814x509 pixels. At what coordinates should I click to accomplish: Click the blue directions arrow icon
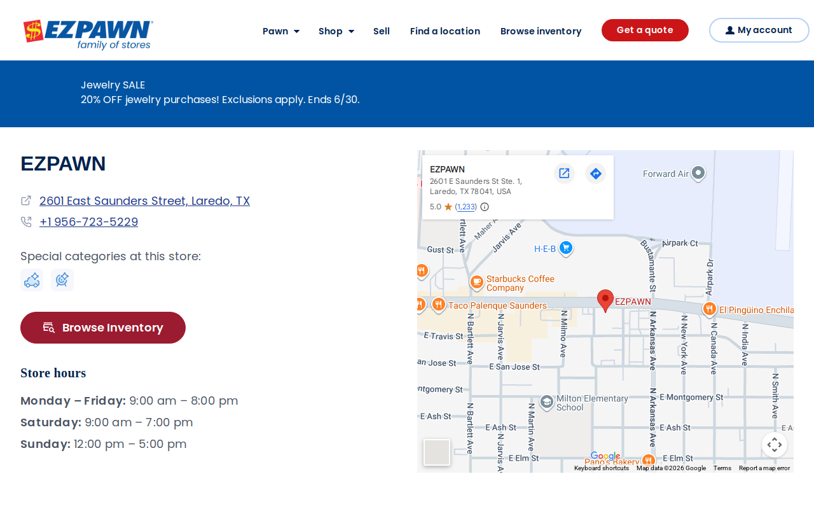pos(595,173)
